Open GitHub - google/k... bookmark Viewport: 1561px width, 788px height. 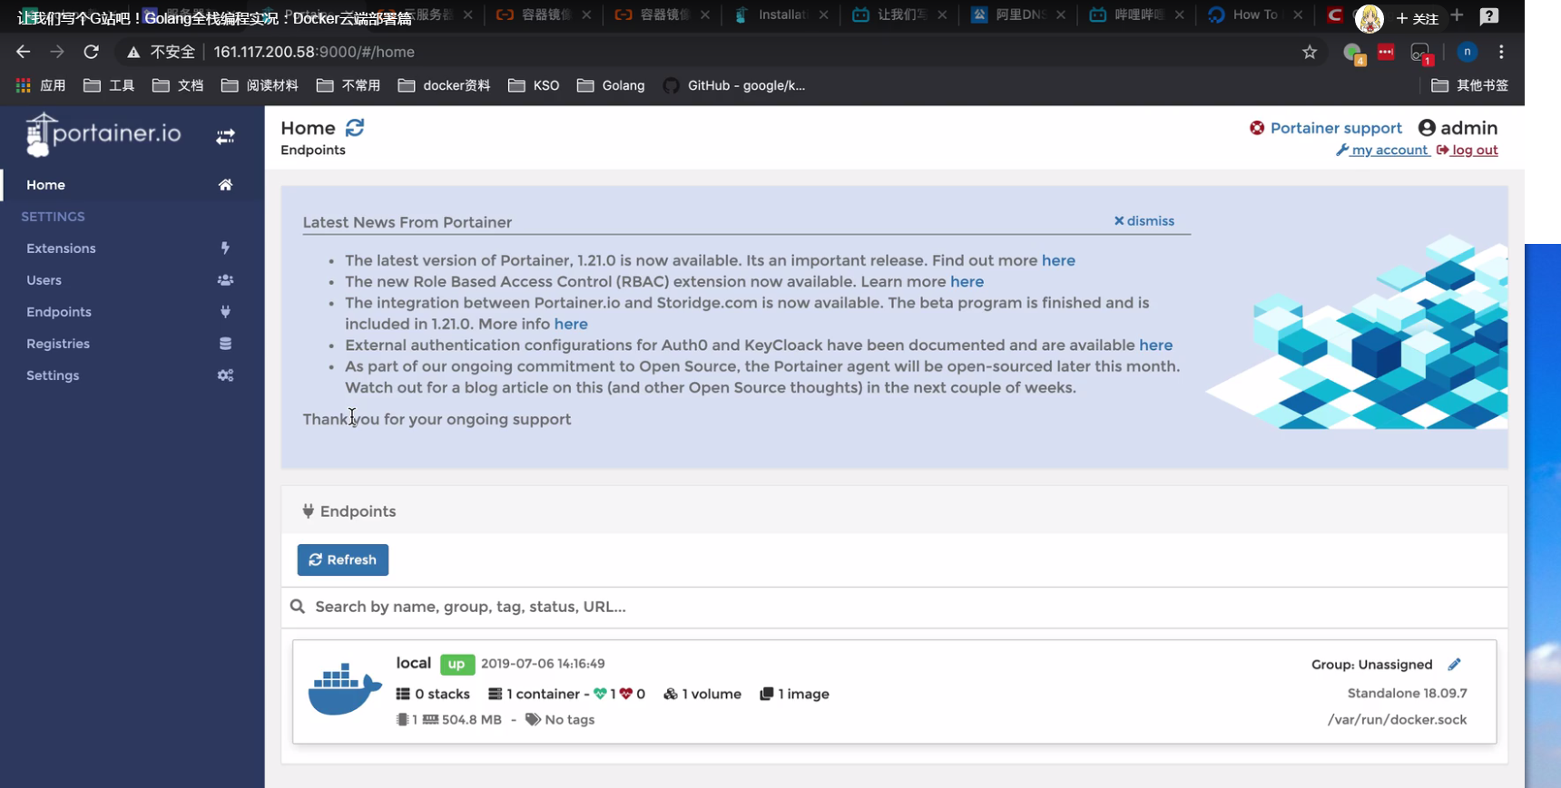734,85
